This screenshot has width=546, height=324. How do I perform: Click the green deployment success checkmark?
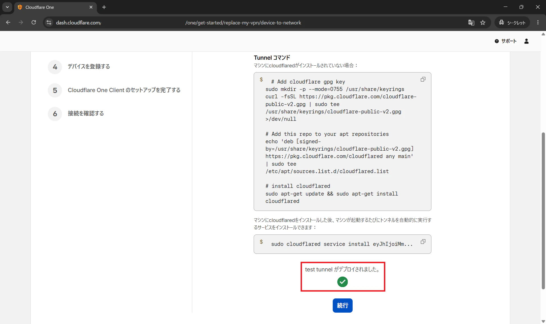(342, 282)
